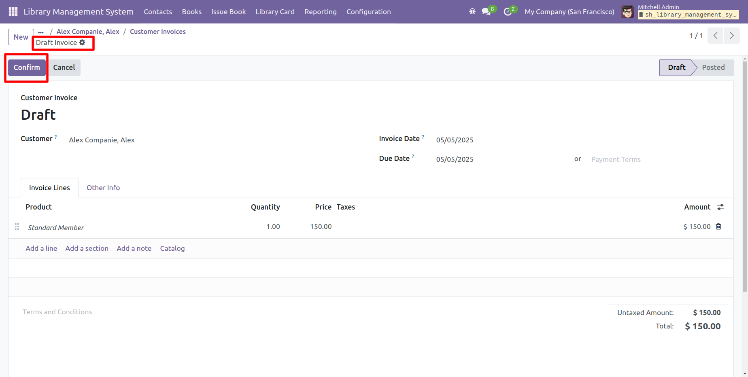Go to the previous record arrow
The width and height of the screenshot is (748, 377).
(716, 36)
